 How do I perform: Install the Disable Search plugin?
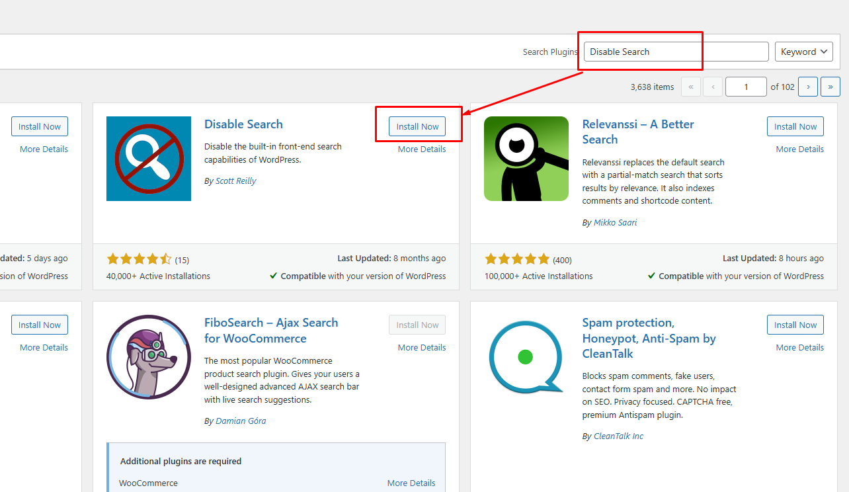tap(417, 126)
